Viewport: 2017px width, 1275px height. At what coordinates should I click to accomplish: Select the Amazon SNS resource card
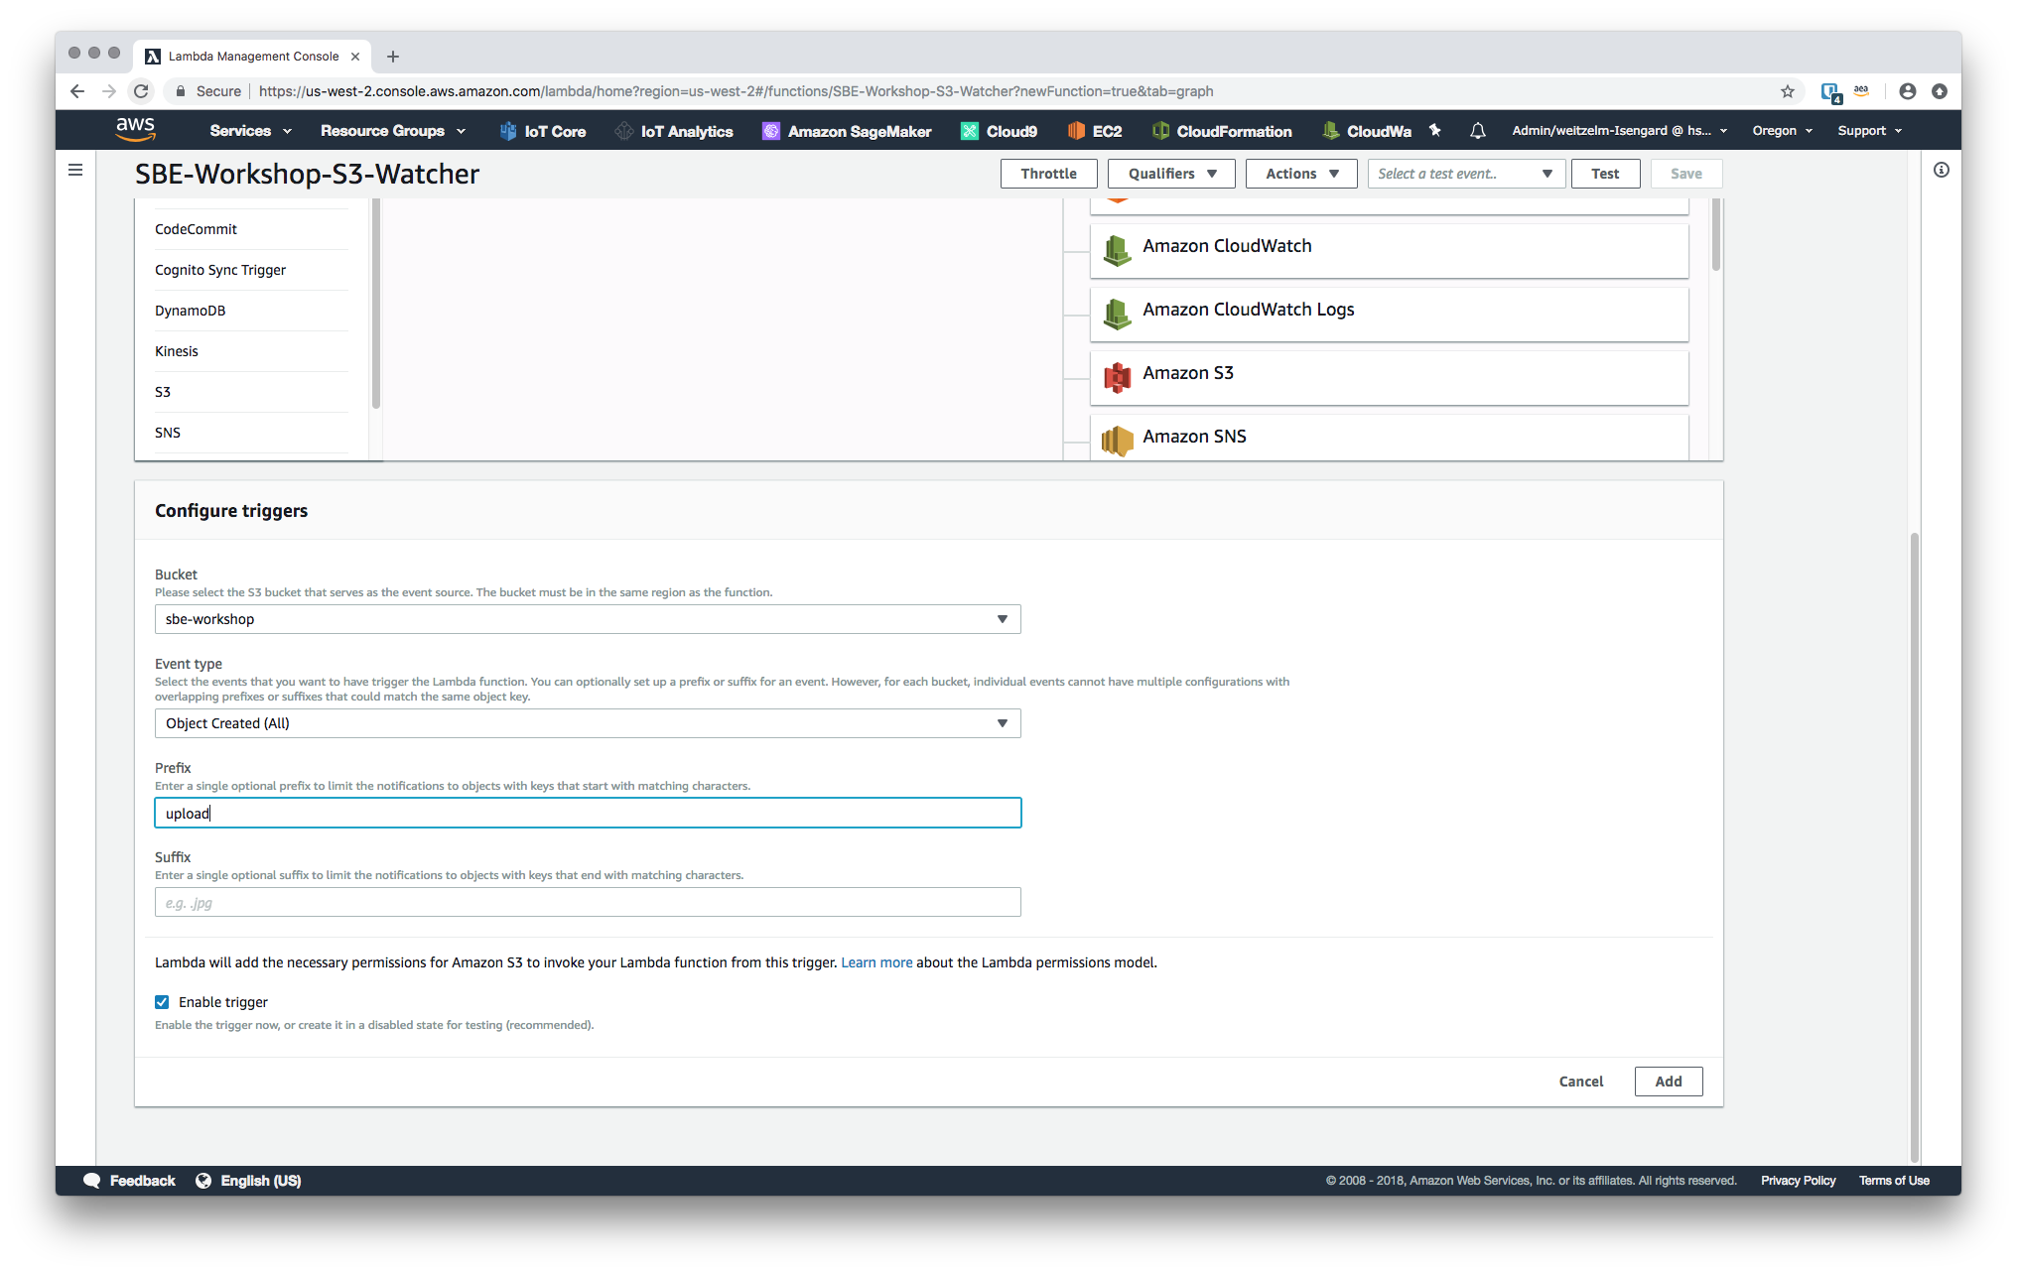[x=1389, y=438]
